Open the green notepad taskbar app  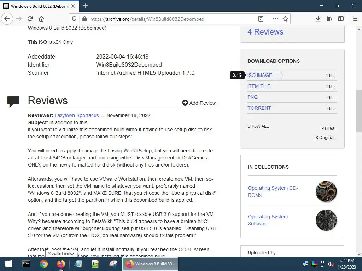[x=95, y=264]
